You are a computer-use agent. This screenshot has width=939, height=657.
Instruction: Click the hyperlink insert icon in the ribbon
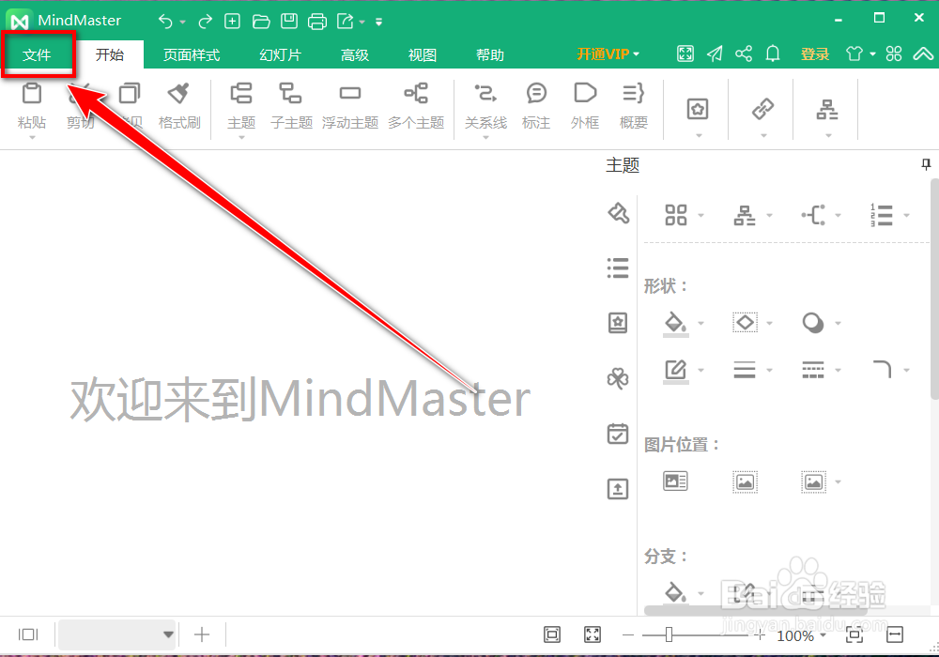762,110
